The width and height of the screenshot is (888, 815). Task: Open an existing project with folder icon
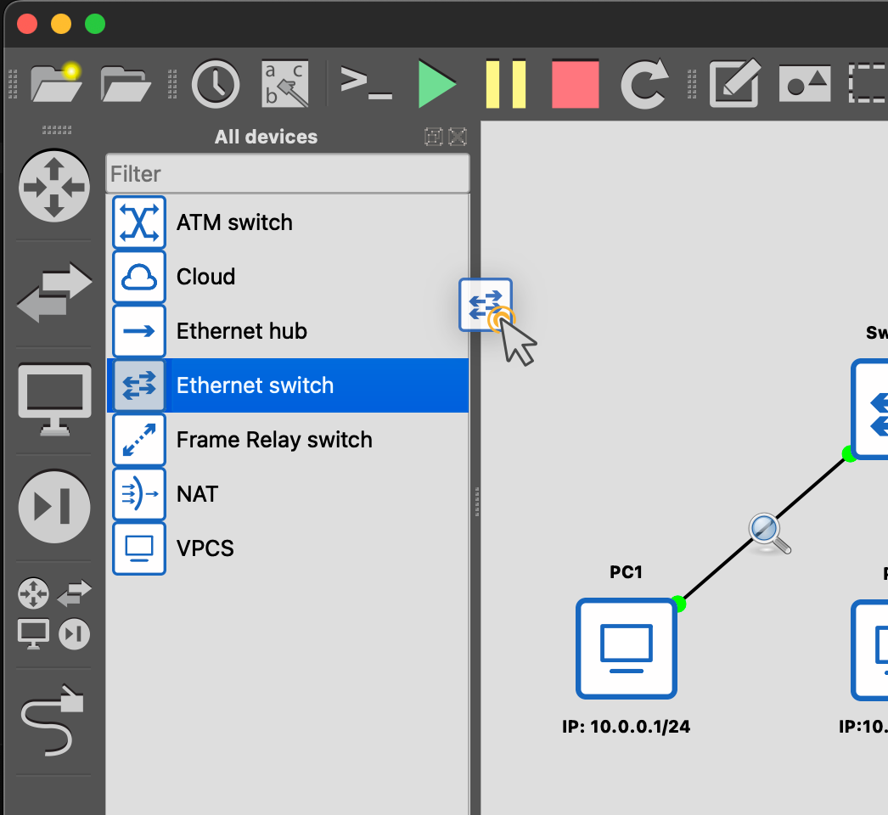[125, 83]
